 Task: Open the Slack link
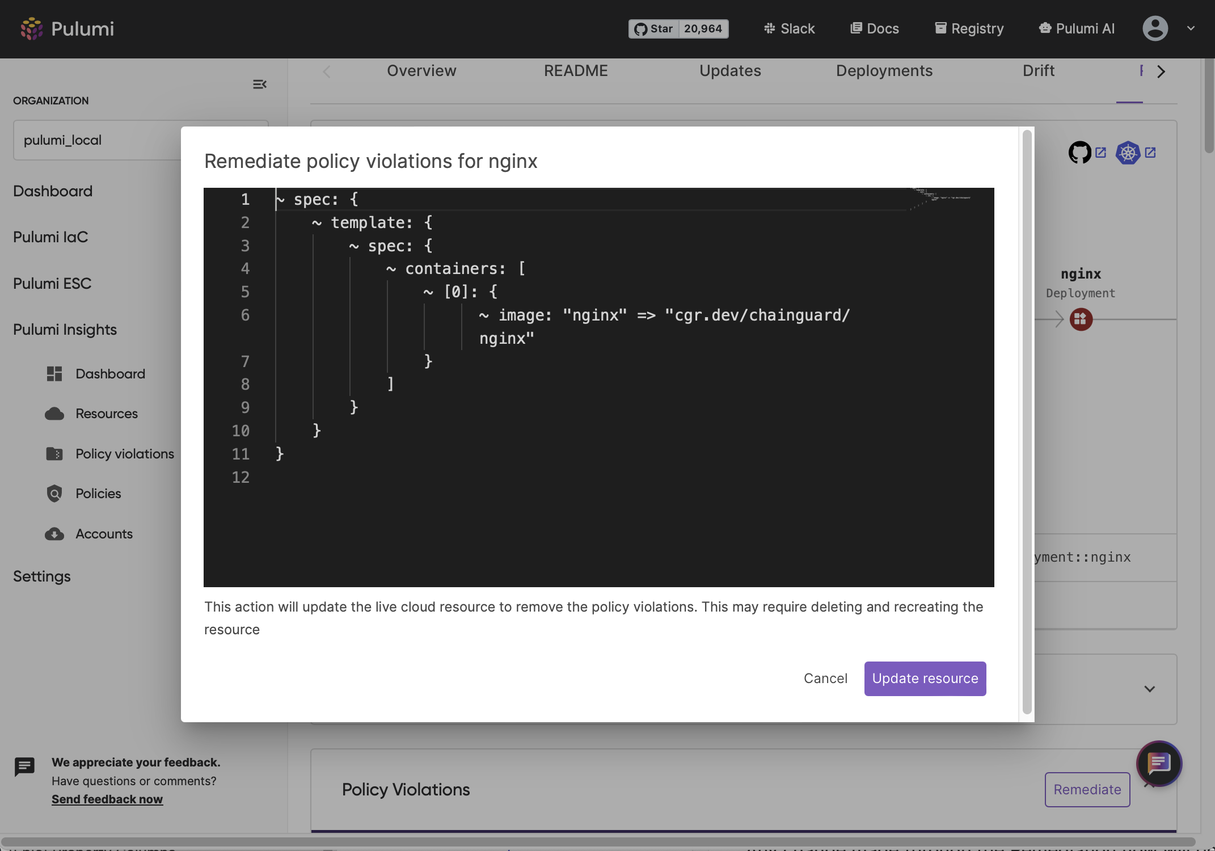tap(789, 29)
